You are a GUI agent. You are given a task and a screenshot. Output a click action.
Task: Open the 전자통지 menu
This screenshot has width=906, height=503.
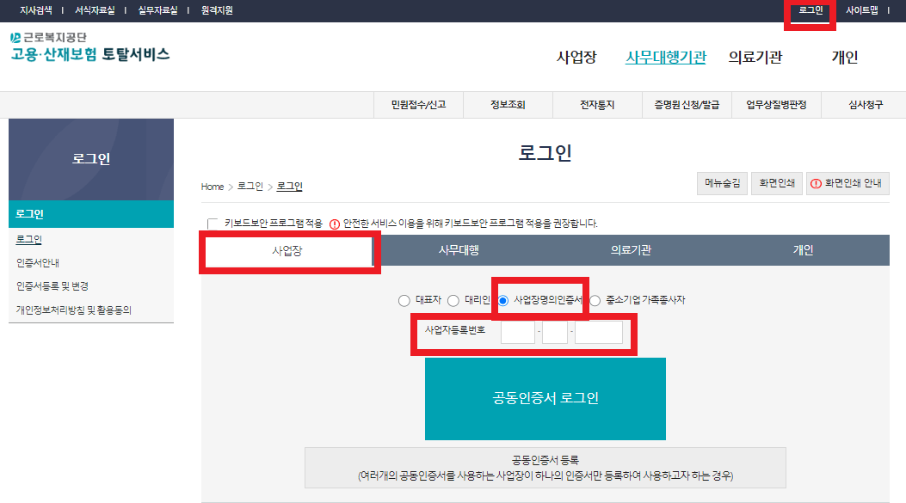pos(596,104)
